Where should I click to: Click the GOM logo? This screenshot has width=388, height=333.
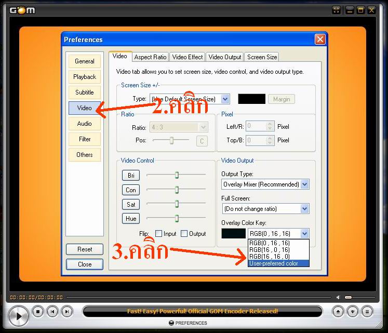22,10
